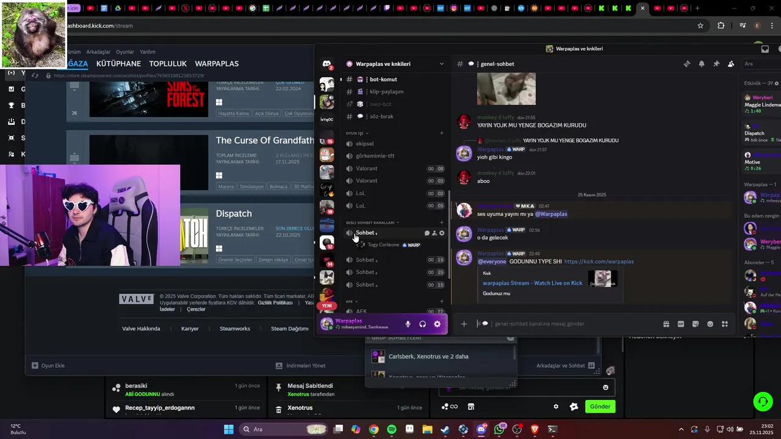
Task: Open Kick chat settings gear icon
Action: point(556,407)
